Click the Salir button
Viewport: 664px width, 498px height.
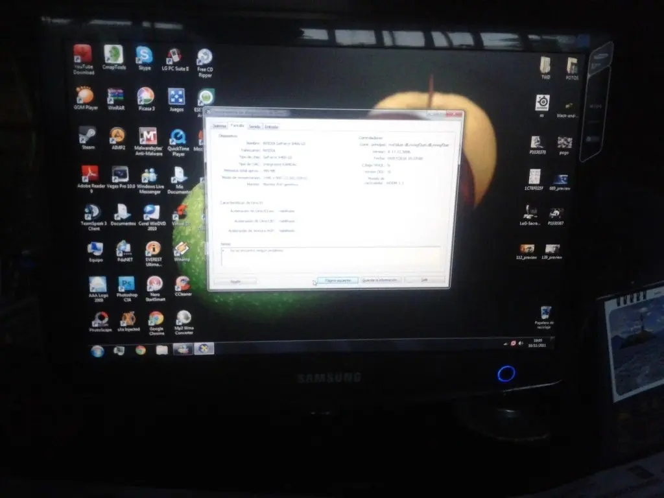click(424, 280)
